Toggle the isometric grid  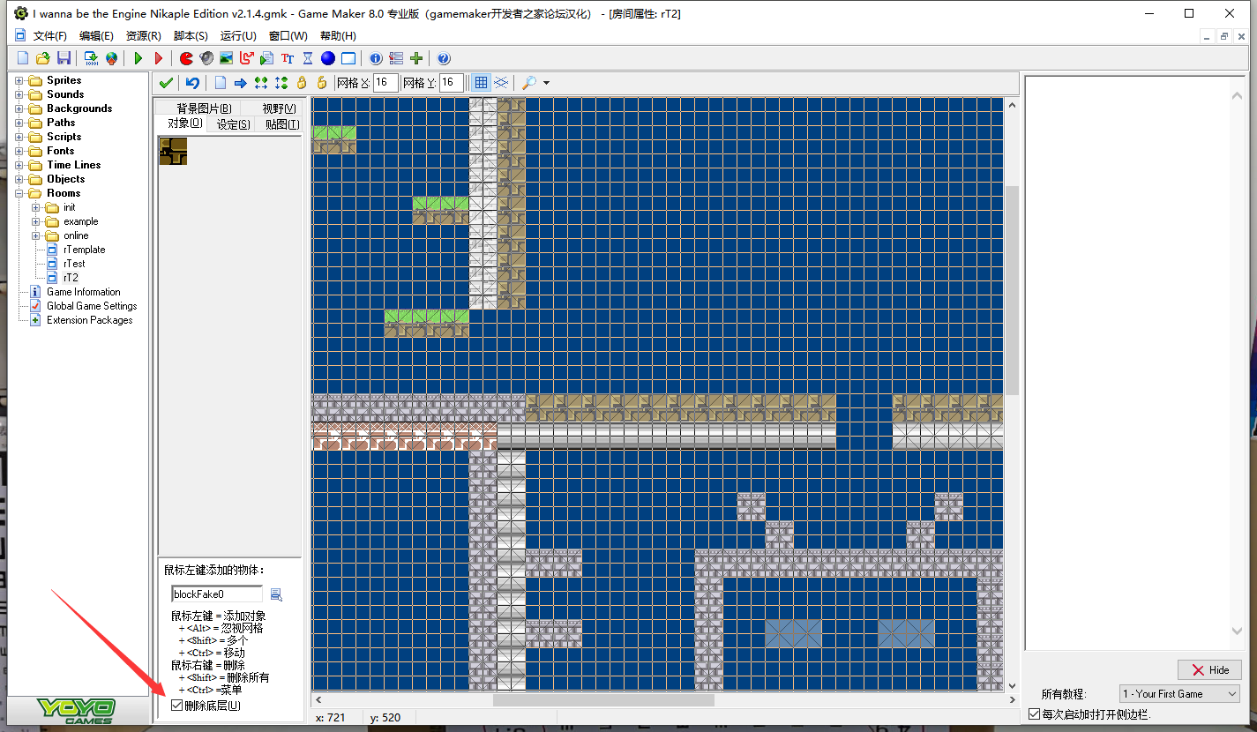pyautogui.click(x=501, y=83)
